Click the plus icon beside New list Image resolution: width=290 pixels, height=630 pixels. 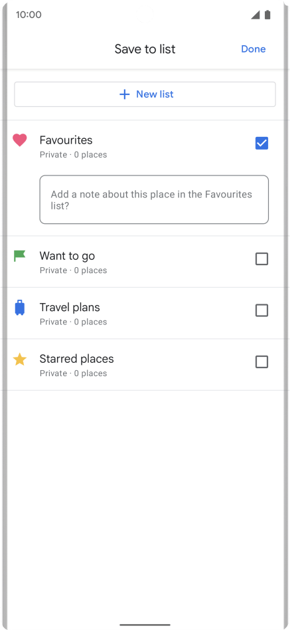tap(125, 94)
